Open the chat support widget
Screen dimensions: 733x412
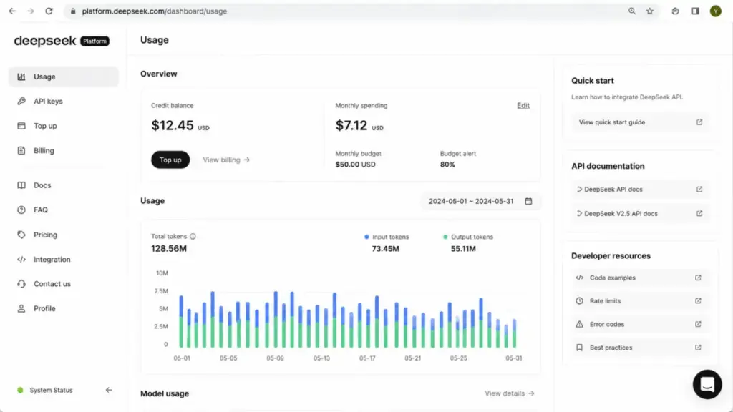(x=707, y=384)
